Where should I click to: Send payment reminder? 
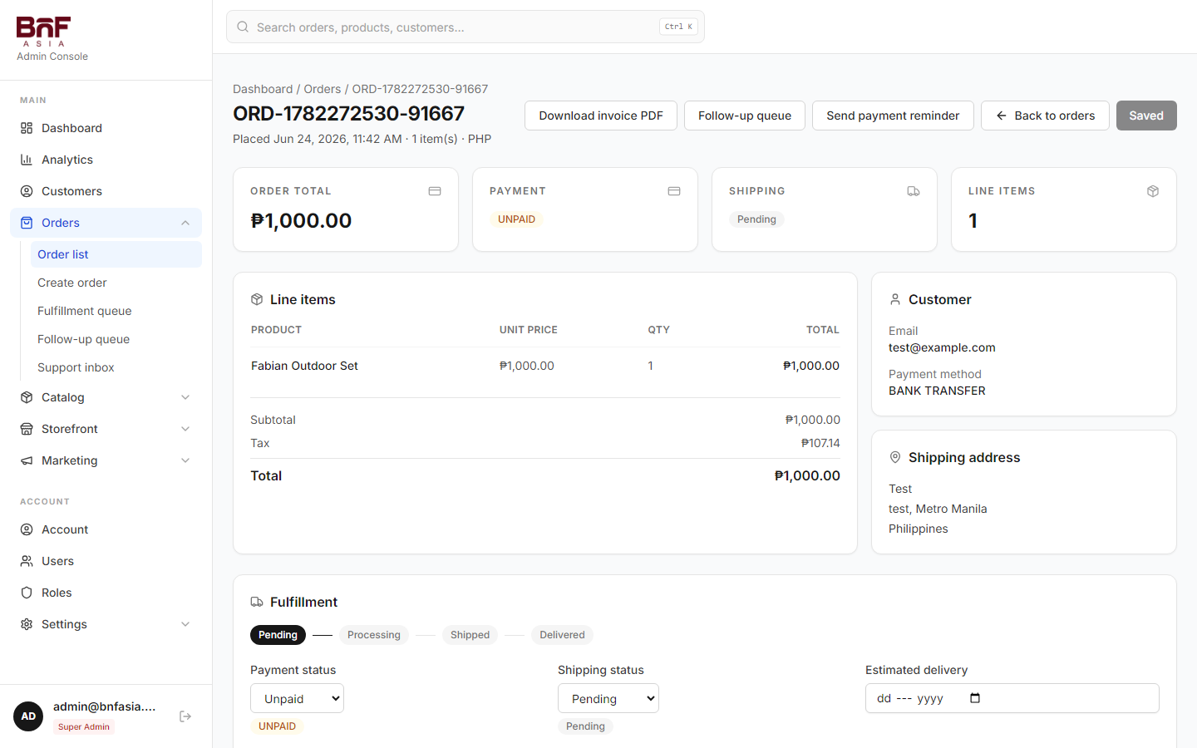893,116
